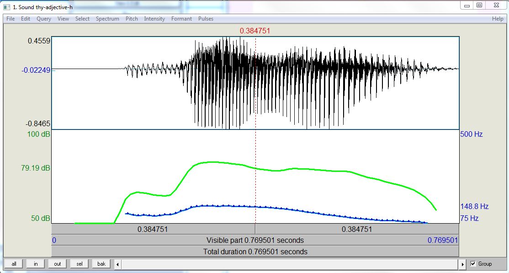
Task: Play the Visible part 0.769501 seconds bar
Action: (255, 240)
